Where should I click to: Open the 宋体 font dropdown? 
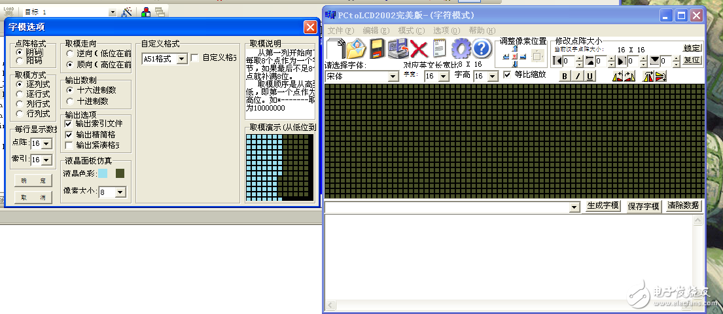point(393,77)
